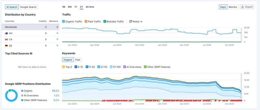
Task: Click the Google G marker near Oct 2024
Action: 133,100
